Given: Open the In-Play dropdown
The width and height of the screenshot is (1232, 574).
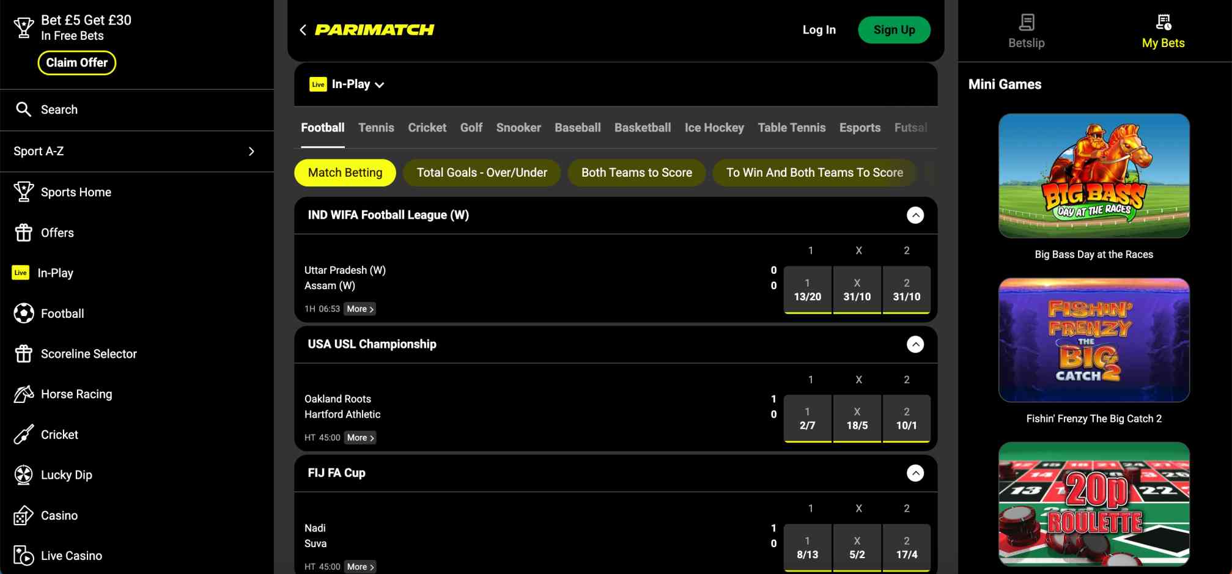Looking at the screenshot, I should point(347,84).
